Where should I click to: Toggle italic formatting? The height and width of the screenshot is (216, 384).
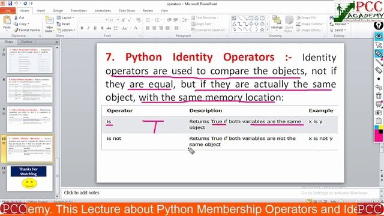pyautogui.click(x=88, y=28)
